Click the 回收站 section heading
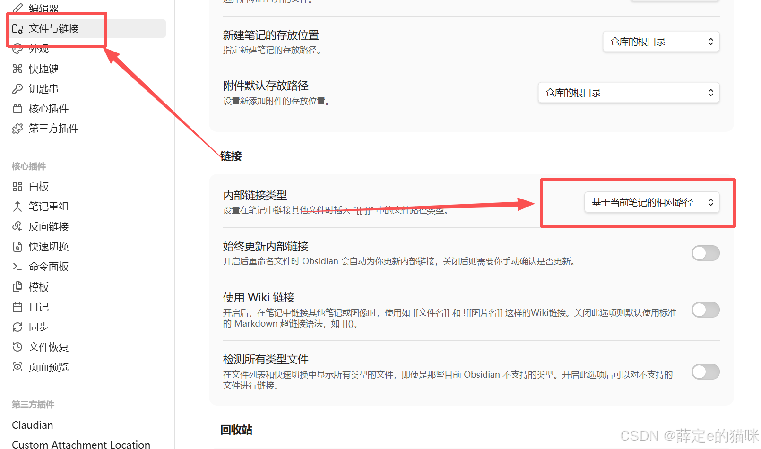Screen dimensions: 761x449 point(236,430)
